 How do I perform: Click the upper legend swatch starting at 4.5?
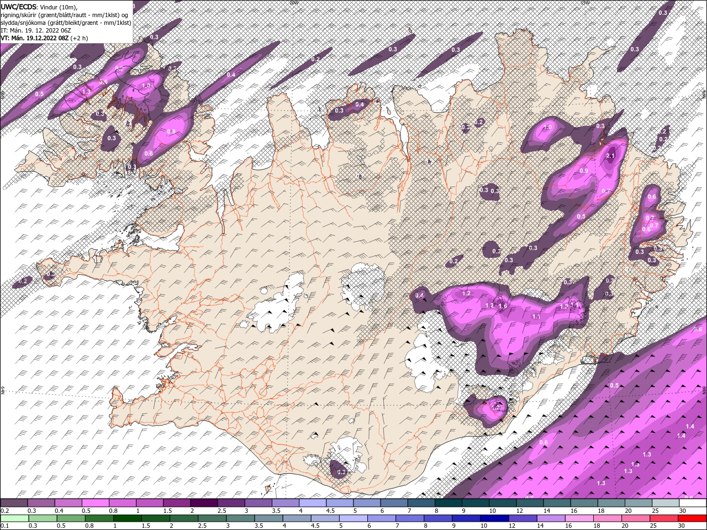340,503
